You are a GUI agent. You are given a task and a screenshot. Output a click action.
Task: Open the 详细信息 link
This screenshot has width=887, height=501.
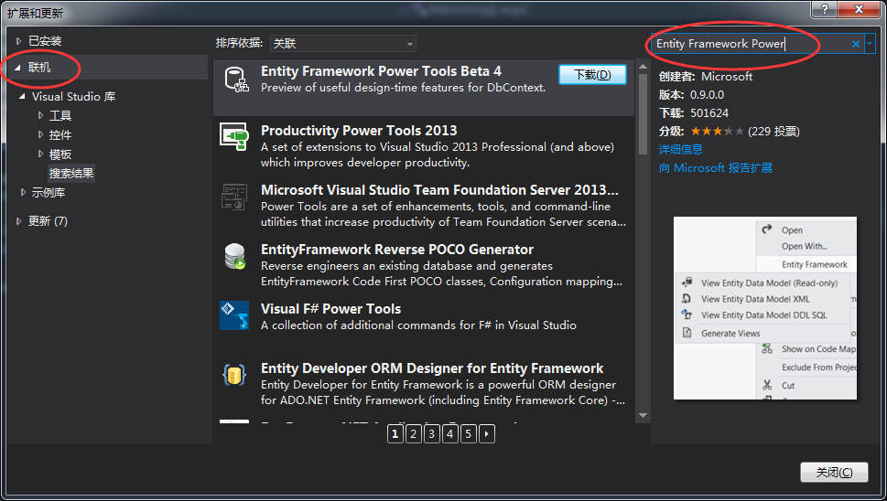[680, 150]
